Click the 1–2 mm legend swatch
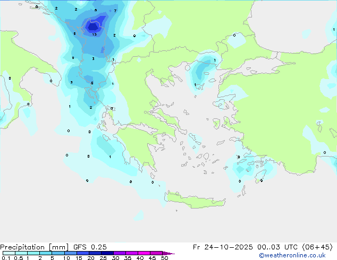 coord(33,253)
